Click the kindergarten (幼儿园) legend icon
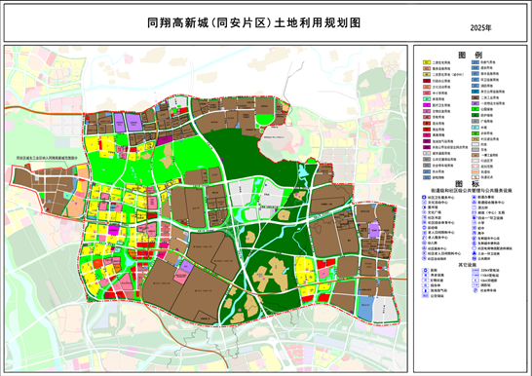This screenshot has width=532, height=376. pyautogui.click(x=424, y=243)
